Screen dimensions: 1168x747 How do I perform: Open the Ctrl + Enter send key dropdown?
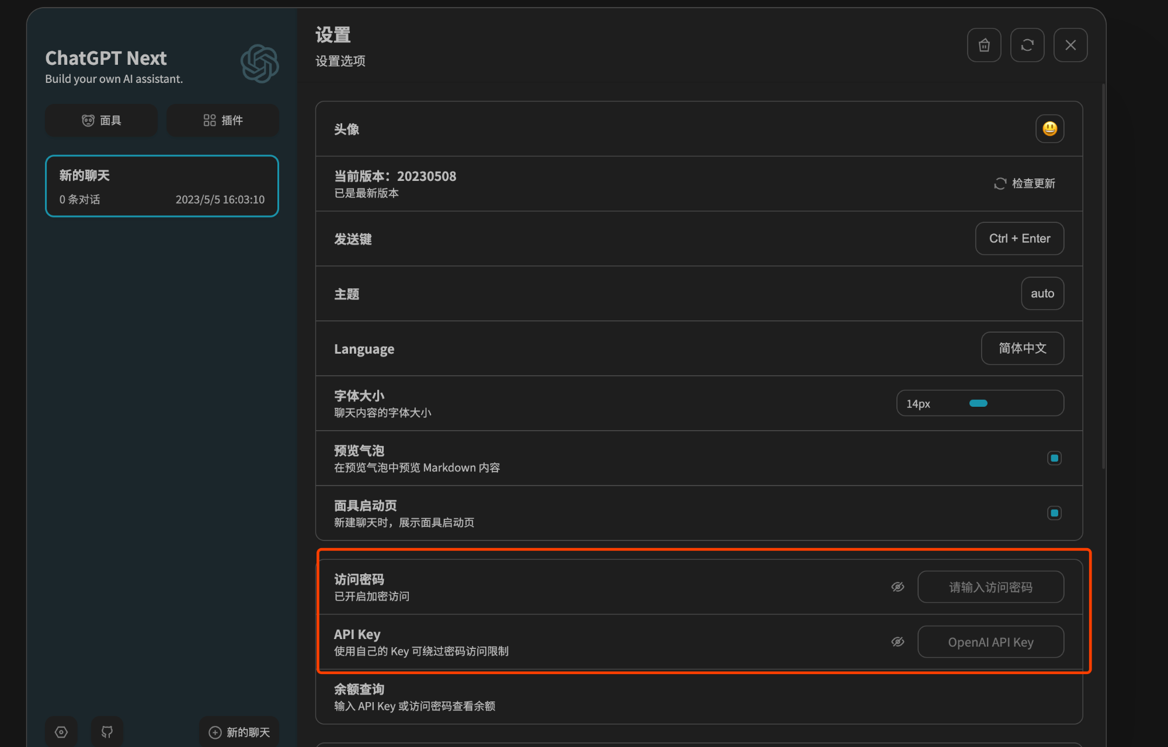(1020, 238)
